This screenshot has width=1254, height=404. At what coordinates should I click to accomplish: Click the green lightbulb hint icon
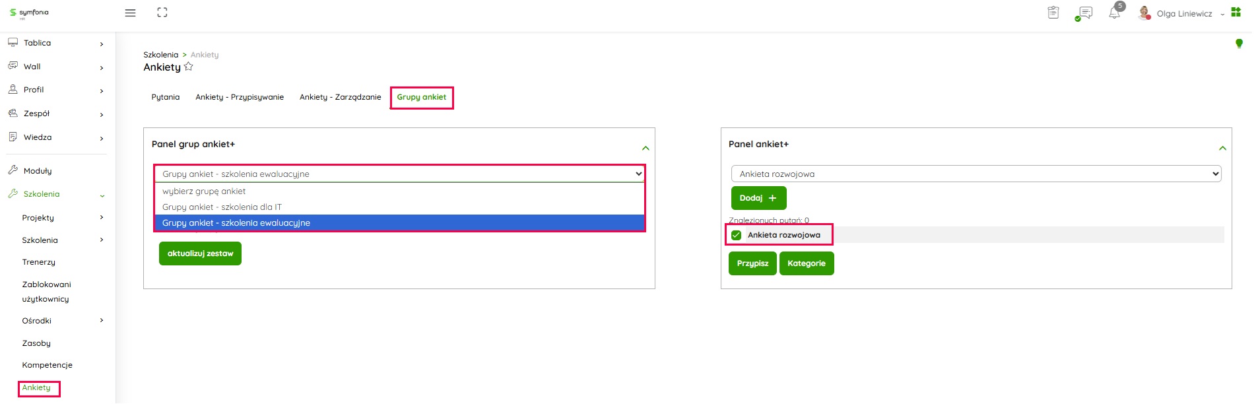point(1239,44)
